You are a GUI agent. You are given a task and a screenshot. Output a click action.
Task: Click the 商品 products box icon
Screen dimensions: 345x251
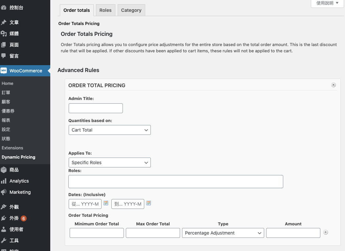4,170
